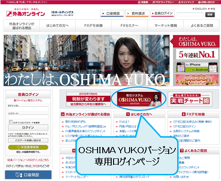Click the 外為オンライン logo

point(25,13)
